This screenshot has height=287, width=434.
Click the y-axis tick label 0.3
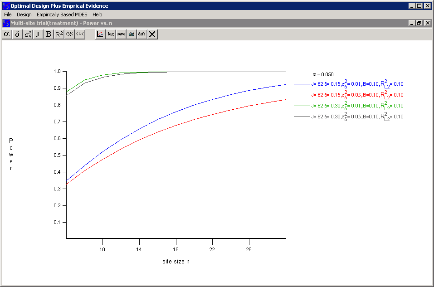[57, 189]
